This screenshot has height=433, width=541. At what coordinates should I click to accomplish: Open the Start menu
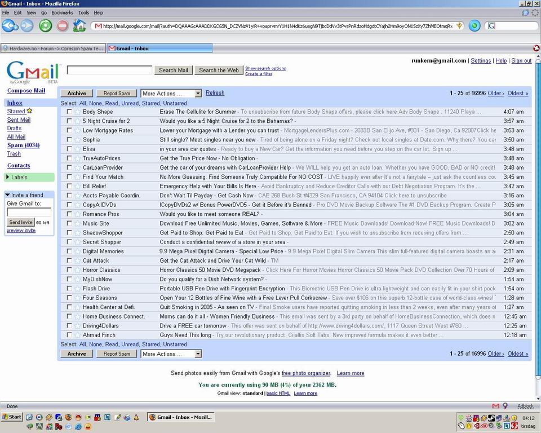coord(11,417)
